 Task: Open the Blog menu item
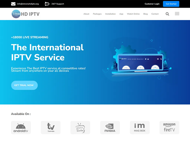(x=146, y=14)
